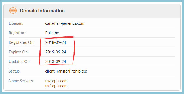The width and height of the screenshot is (184, 94).
Task: Click the clientTransferProhibited status text
Action: (x=66, y=71)
